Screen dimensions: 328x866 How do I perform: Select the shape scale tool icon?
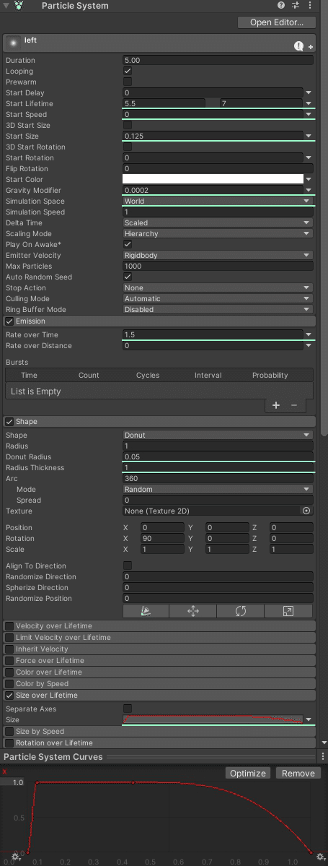click(288, 611)
